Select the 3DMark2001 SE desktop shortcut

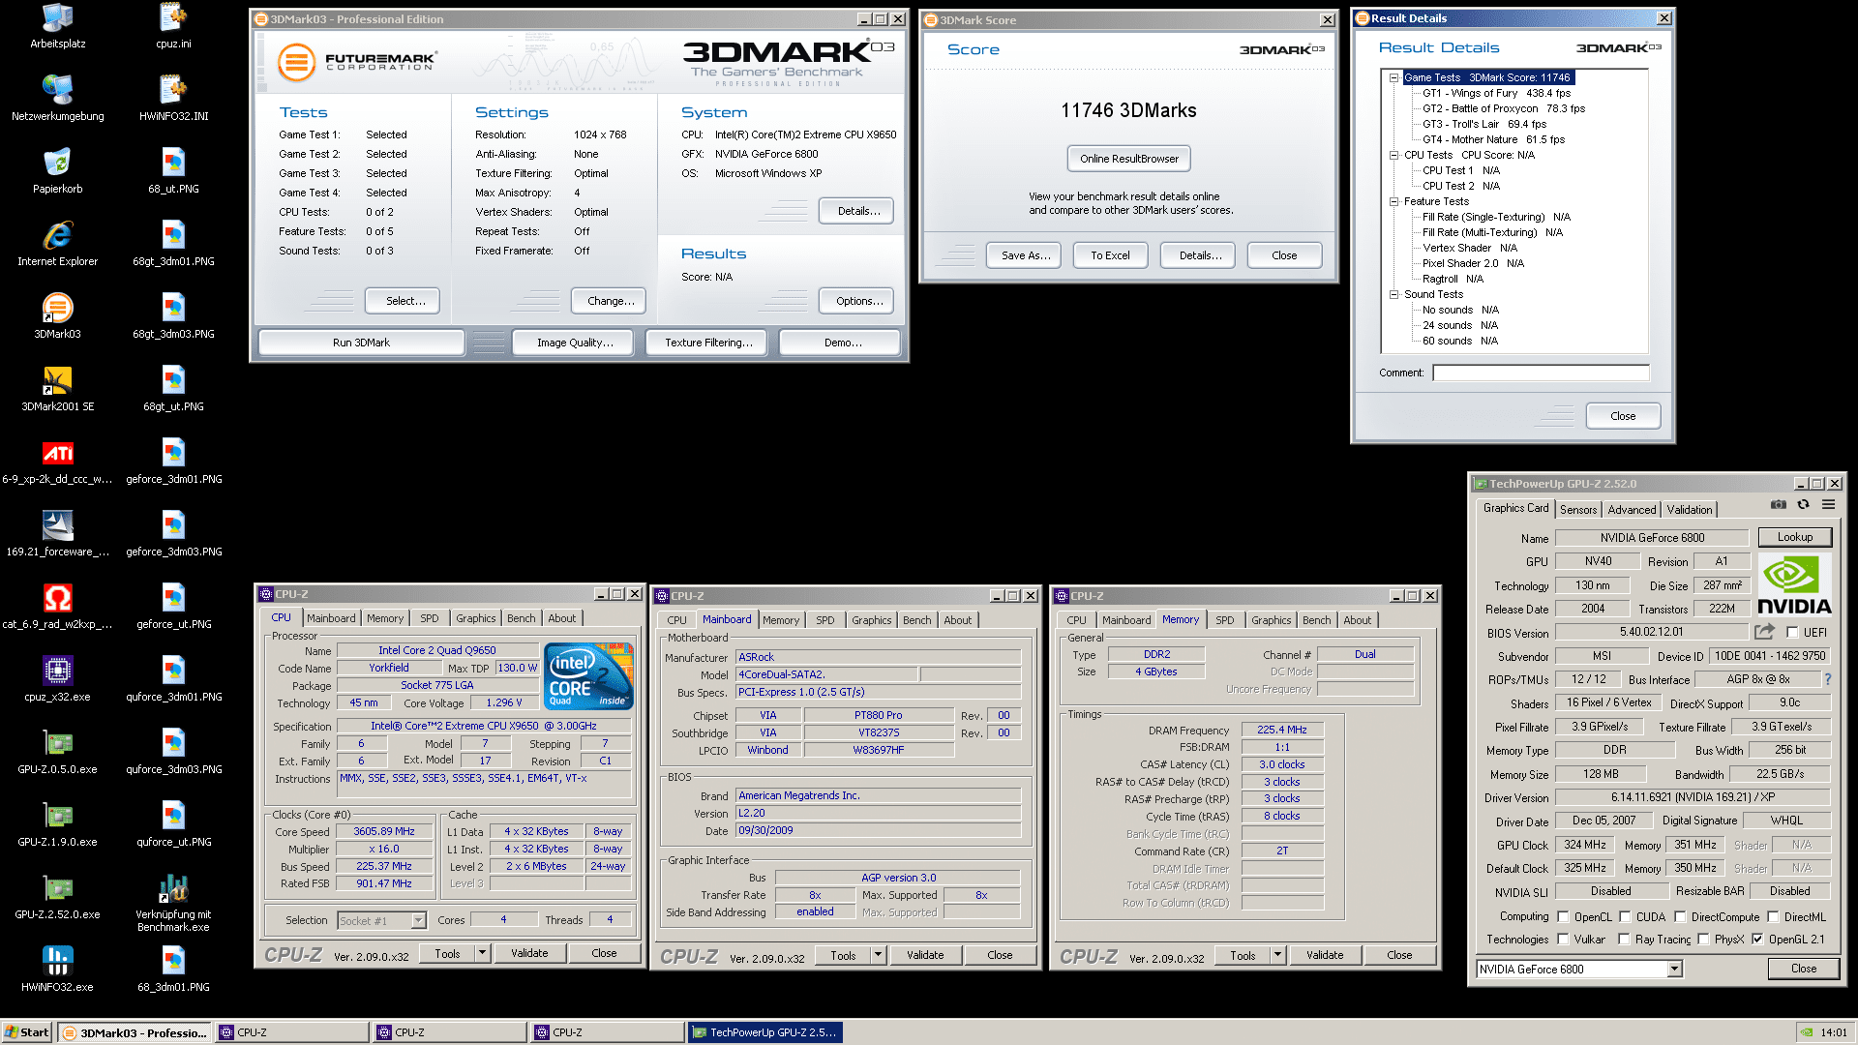(x=58, y=388)
